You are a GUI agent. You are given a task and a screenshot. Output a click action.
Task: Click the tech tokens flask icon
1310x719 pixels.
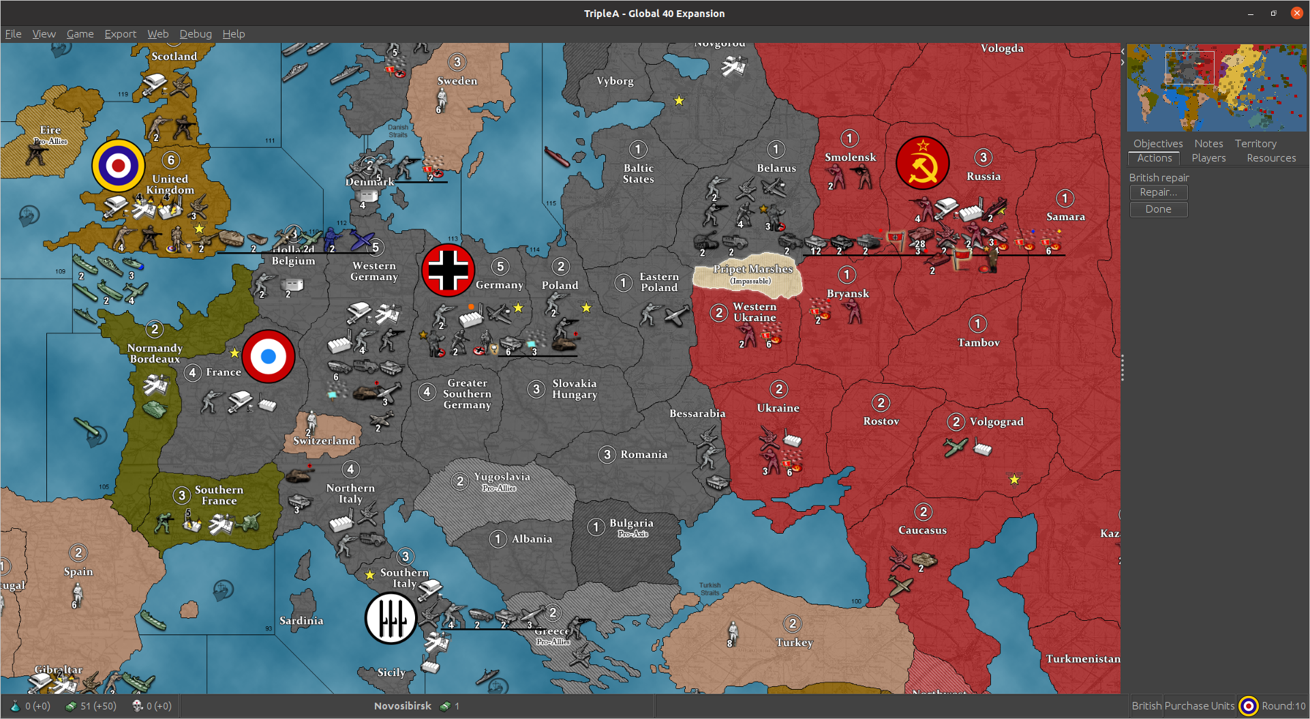pyautogui.click(x=15, y=706)
